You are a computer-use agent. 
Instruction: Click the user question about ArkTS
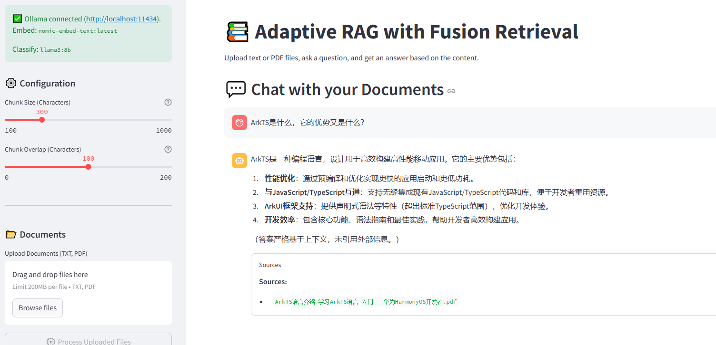tap(308, 123)
